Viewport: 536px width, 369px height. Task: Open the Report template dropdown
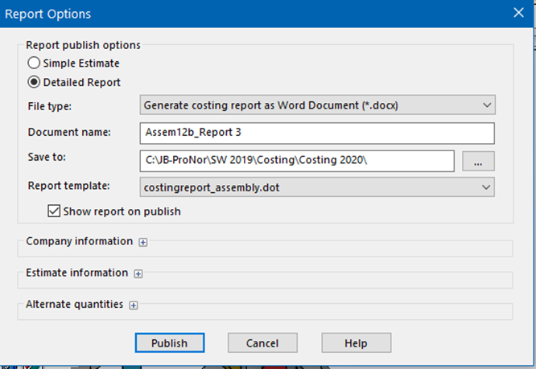coord(317,187)
